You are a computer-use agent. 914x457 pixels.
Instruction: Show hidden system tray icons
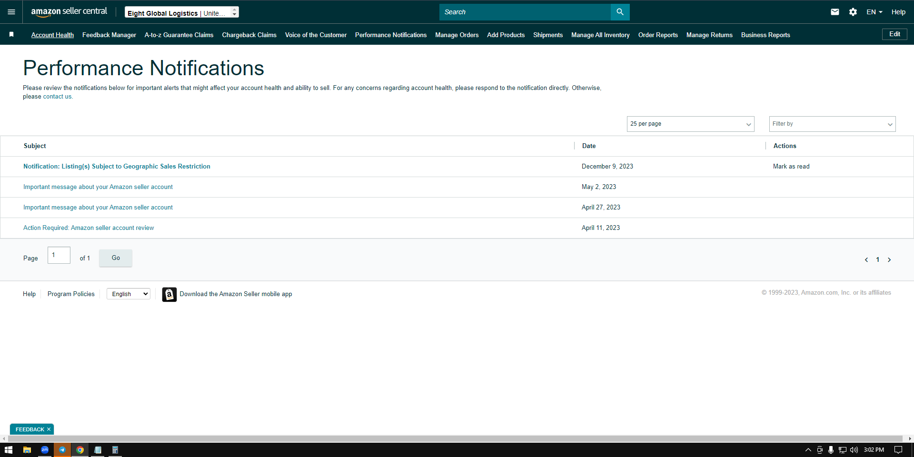(808, 450)
